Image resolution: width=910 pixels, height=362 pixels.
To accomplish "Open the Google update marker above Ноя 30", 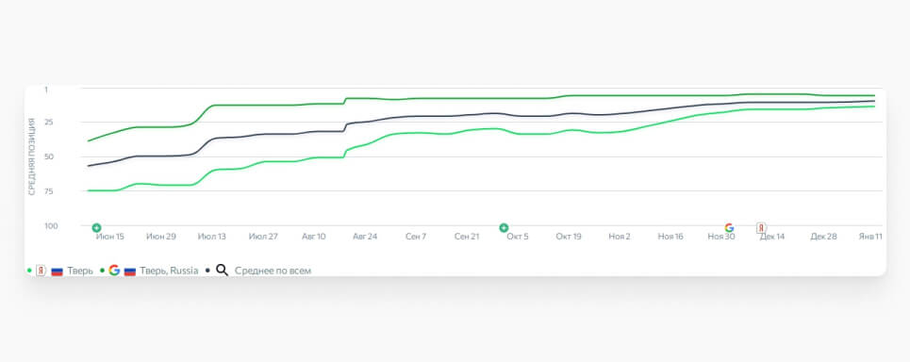I will point(729,227).
